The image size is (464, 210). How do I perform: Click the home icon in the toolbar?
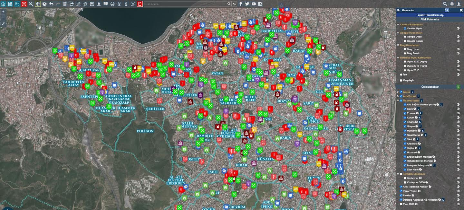pyautogui.click(x=3, y=4)
